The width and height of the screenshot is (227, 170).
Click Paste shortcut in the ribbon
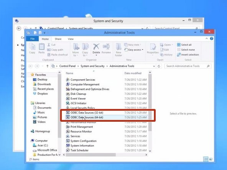pos(58,55)
